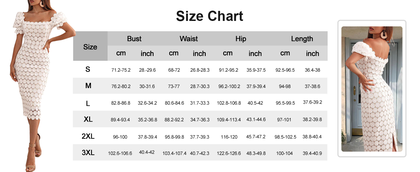The height and width of the screenshot is (172, 420).
Task: Click the 2XL size row label
Action: point(88,136)
